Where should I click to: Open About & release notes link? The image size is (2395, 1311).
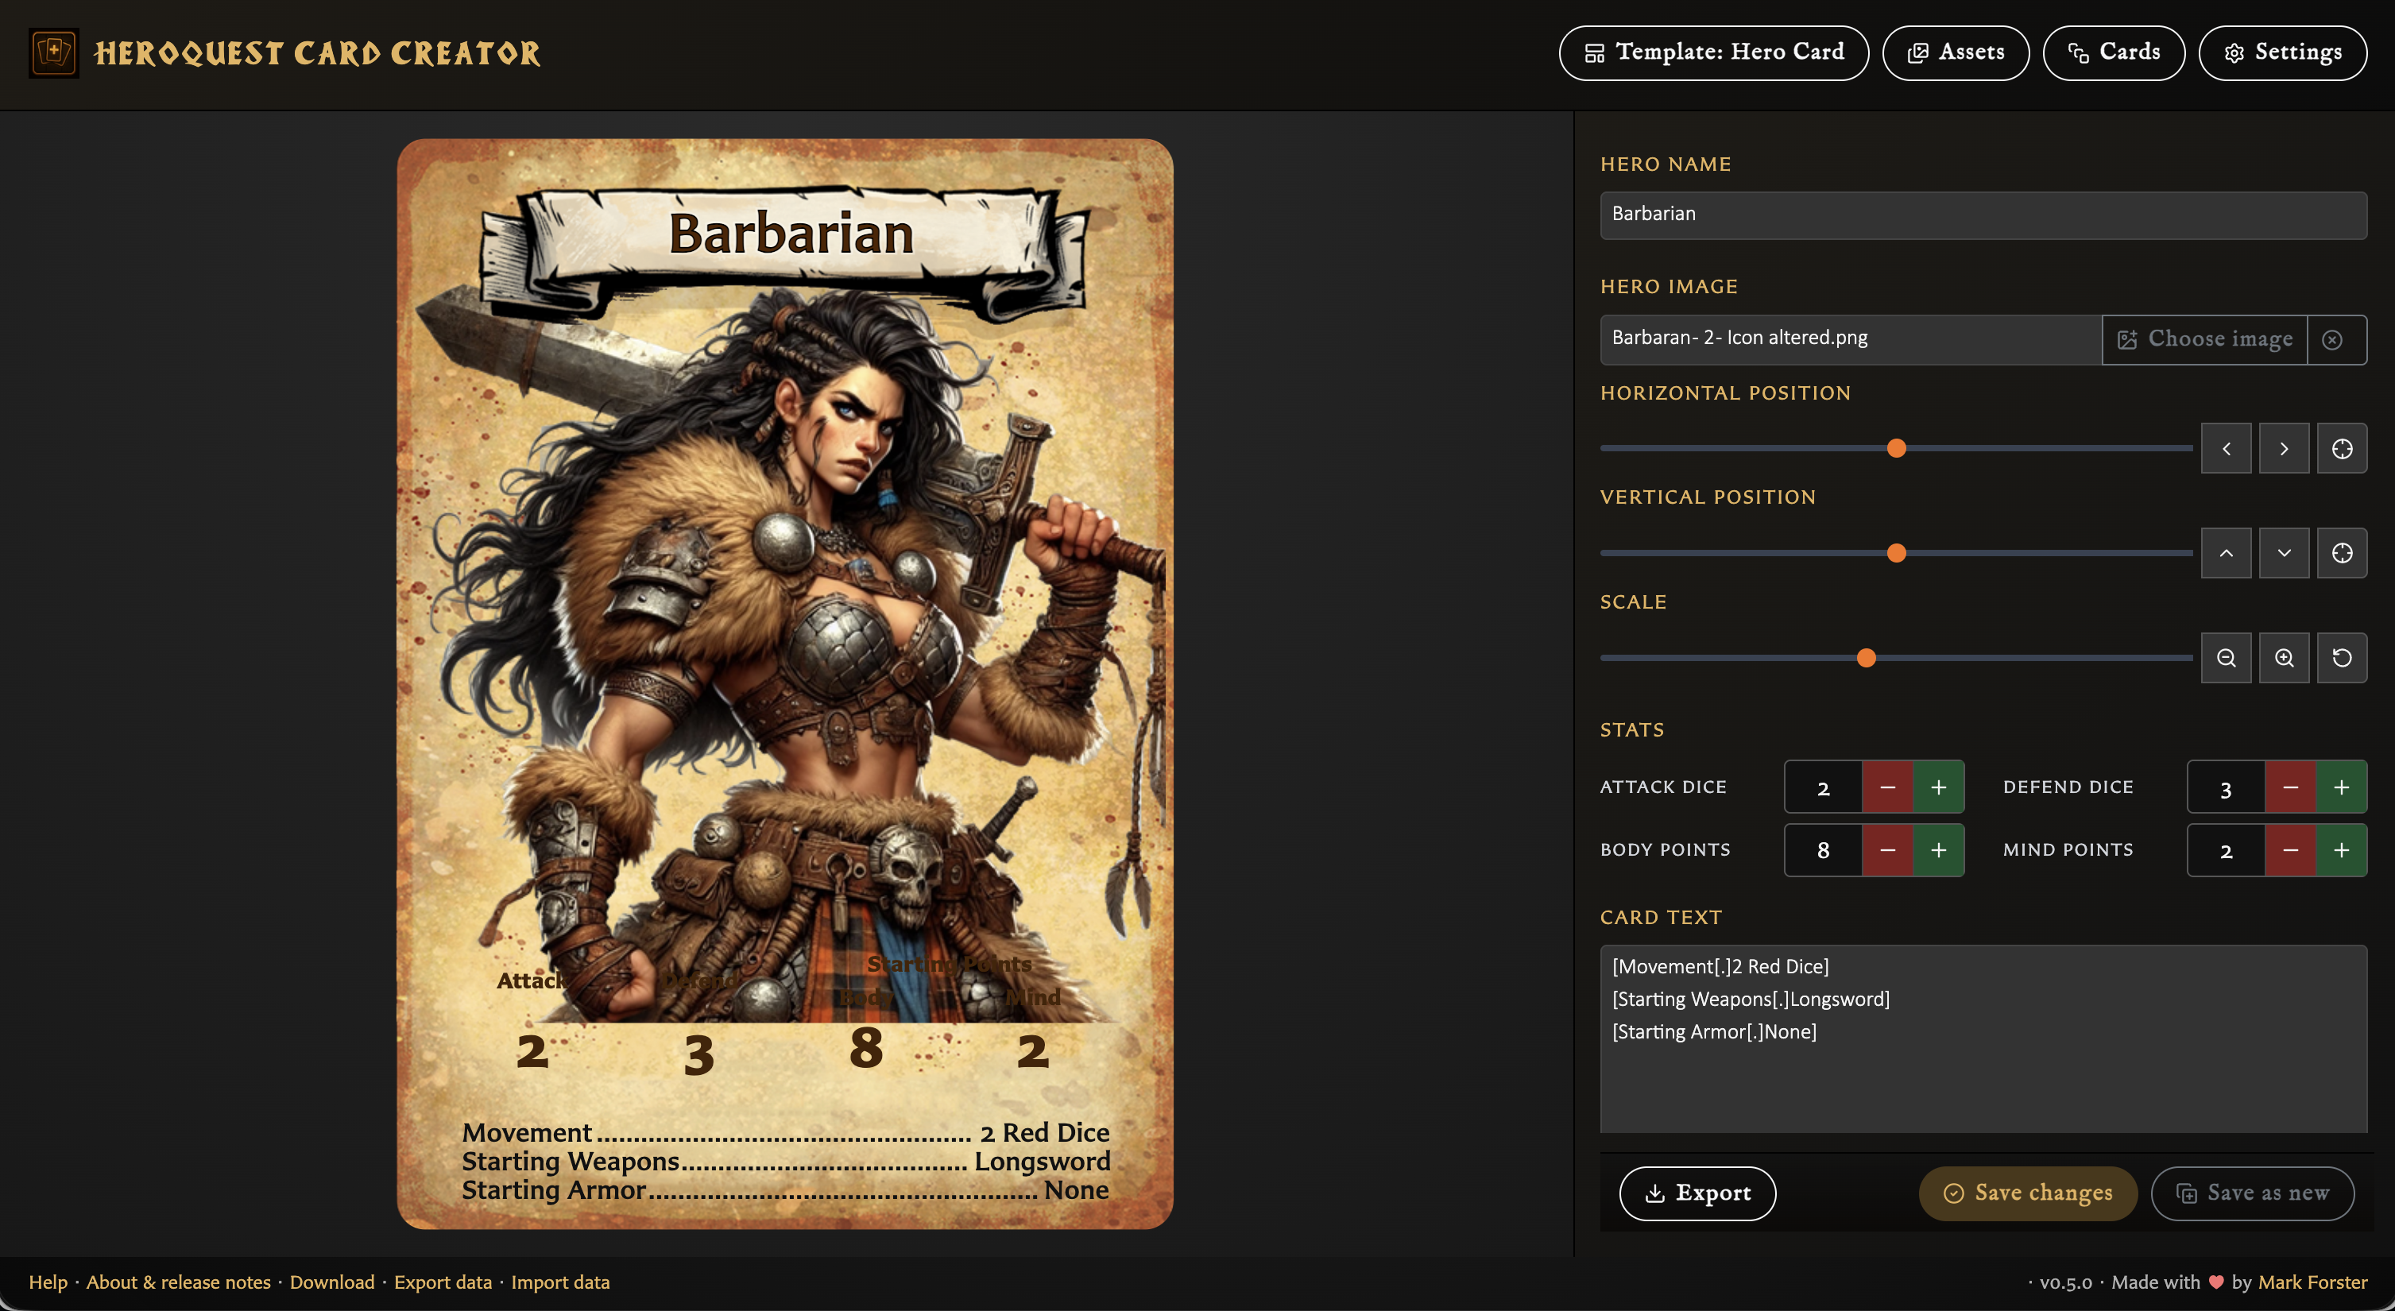pyautogui.click(x=179, y=1282)
